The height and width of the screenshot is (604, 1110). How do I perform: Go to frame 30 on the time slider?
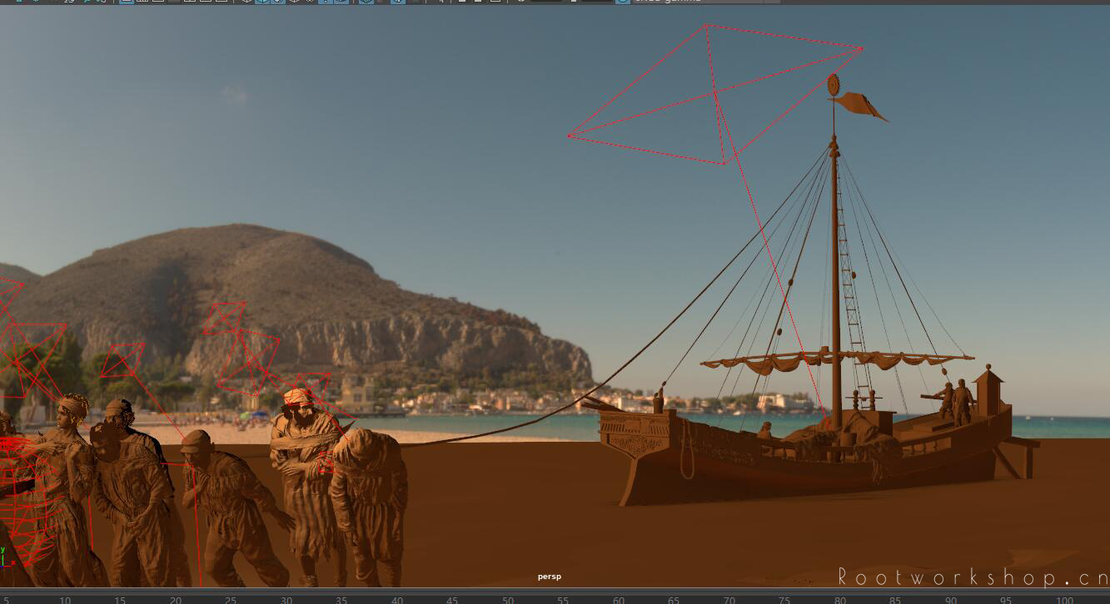[286, 600]
